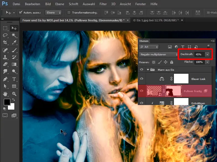This screenshot has height=162, width=217.
Task: Hide the Blauer Look layer
Action: 141,79
